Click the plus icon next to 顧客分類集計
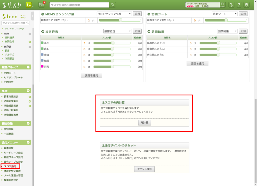This screenshot has height=186, width=257. [x=30, y=97]
